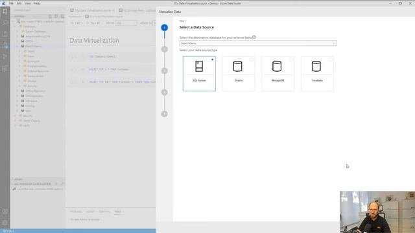Click wizard step 4 circle
Viewport: 415px width, 233px height.
(164, 92)
